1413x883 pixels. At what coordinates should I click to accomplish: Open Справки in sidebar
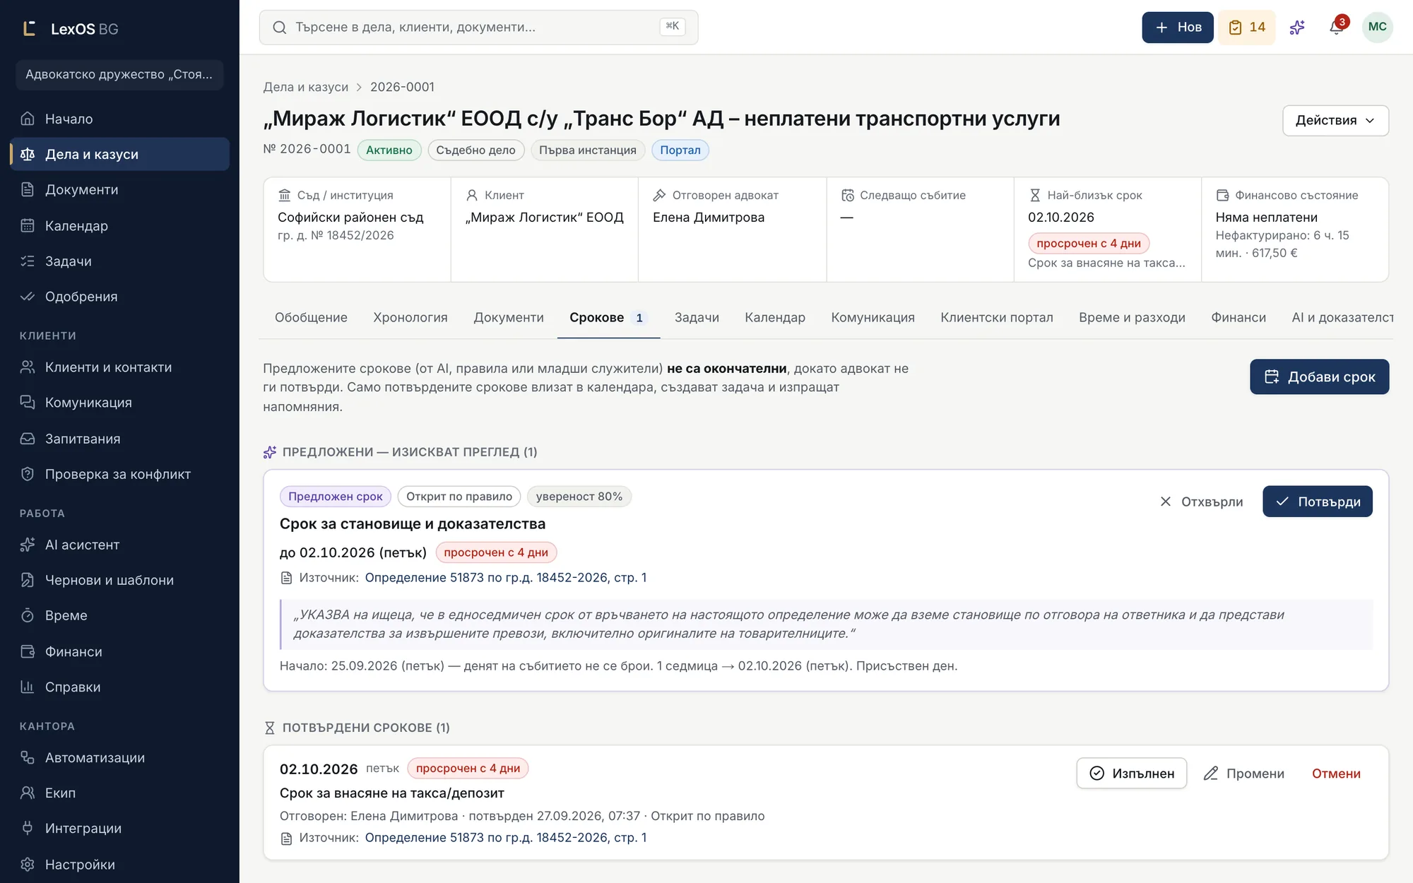(120, 687)
